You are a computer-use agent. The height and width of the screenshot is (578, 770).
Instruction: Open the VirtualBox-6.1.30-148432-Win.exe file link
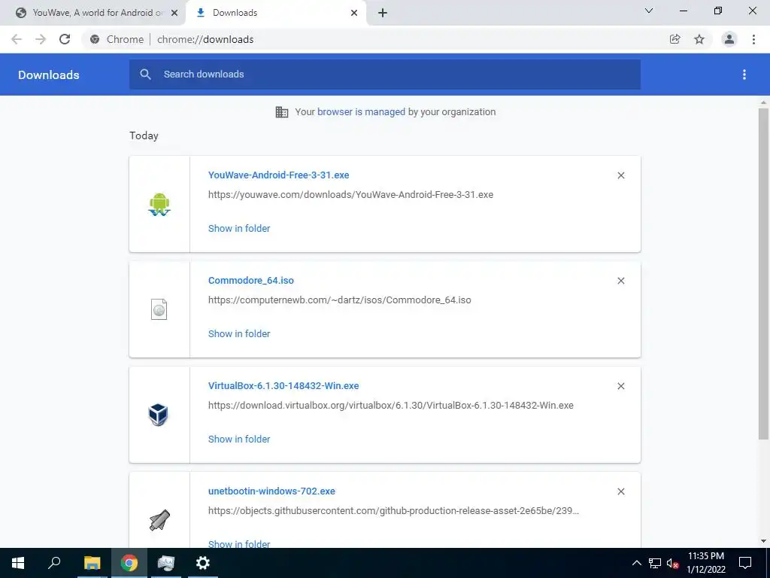[x=283, y=386]
